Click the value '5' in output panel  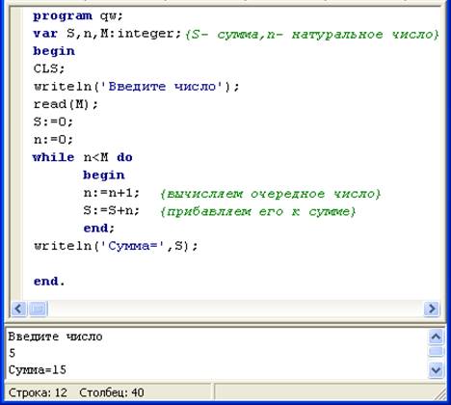pyautogui.click(x=13, y=353)
